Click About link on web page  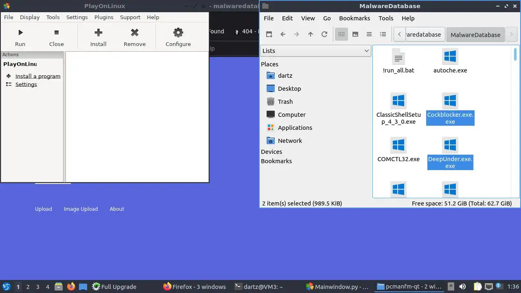117,209
